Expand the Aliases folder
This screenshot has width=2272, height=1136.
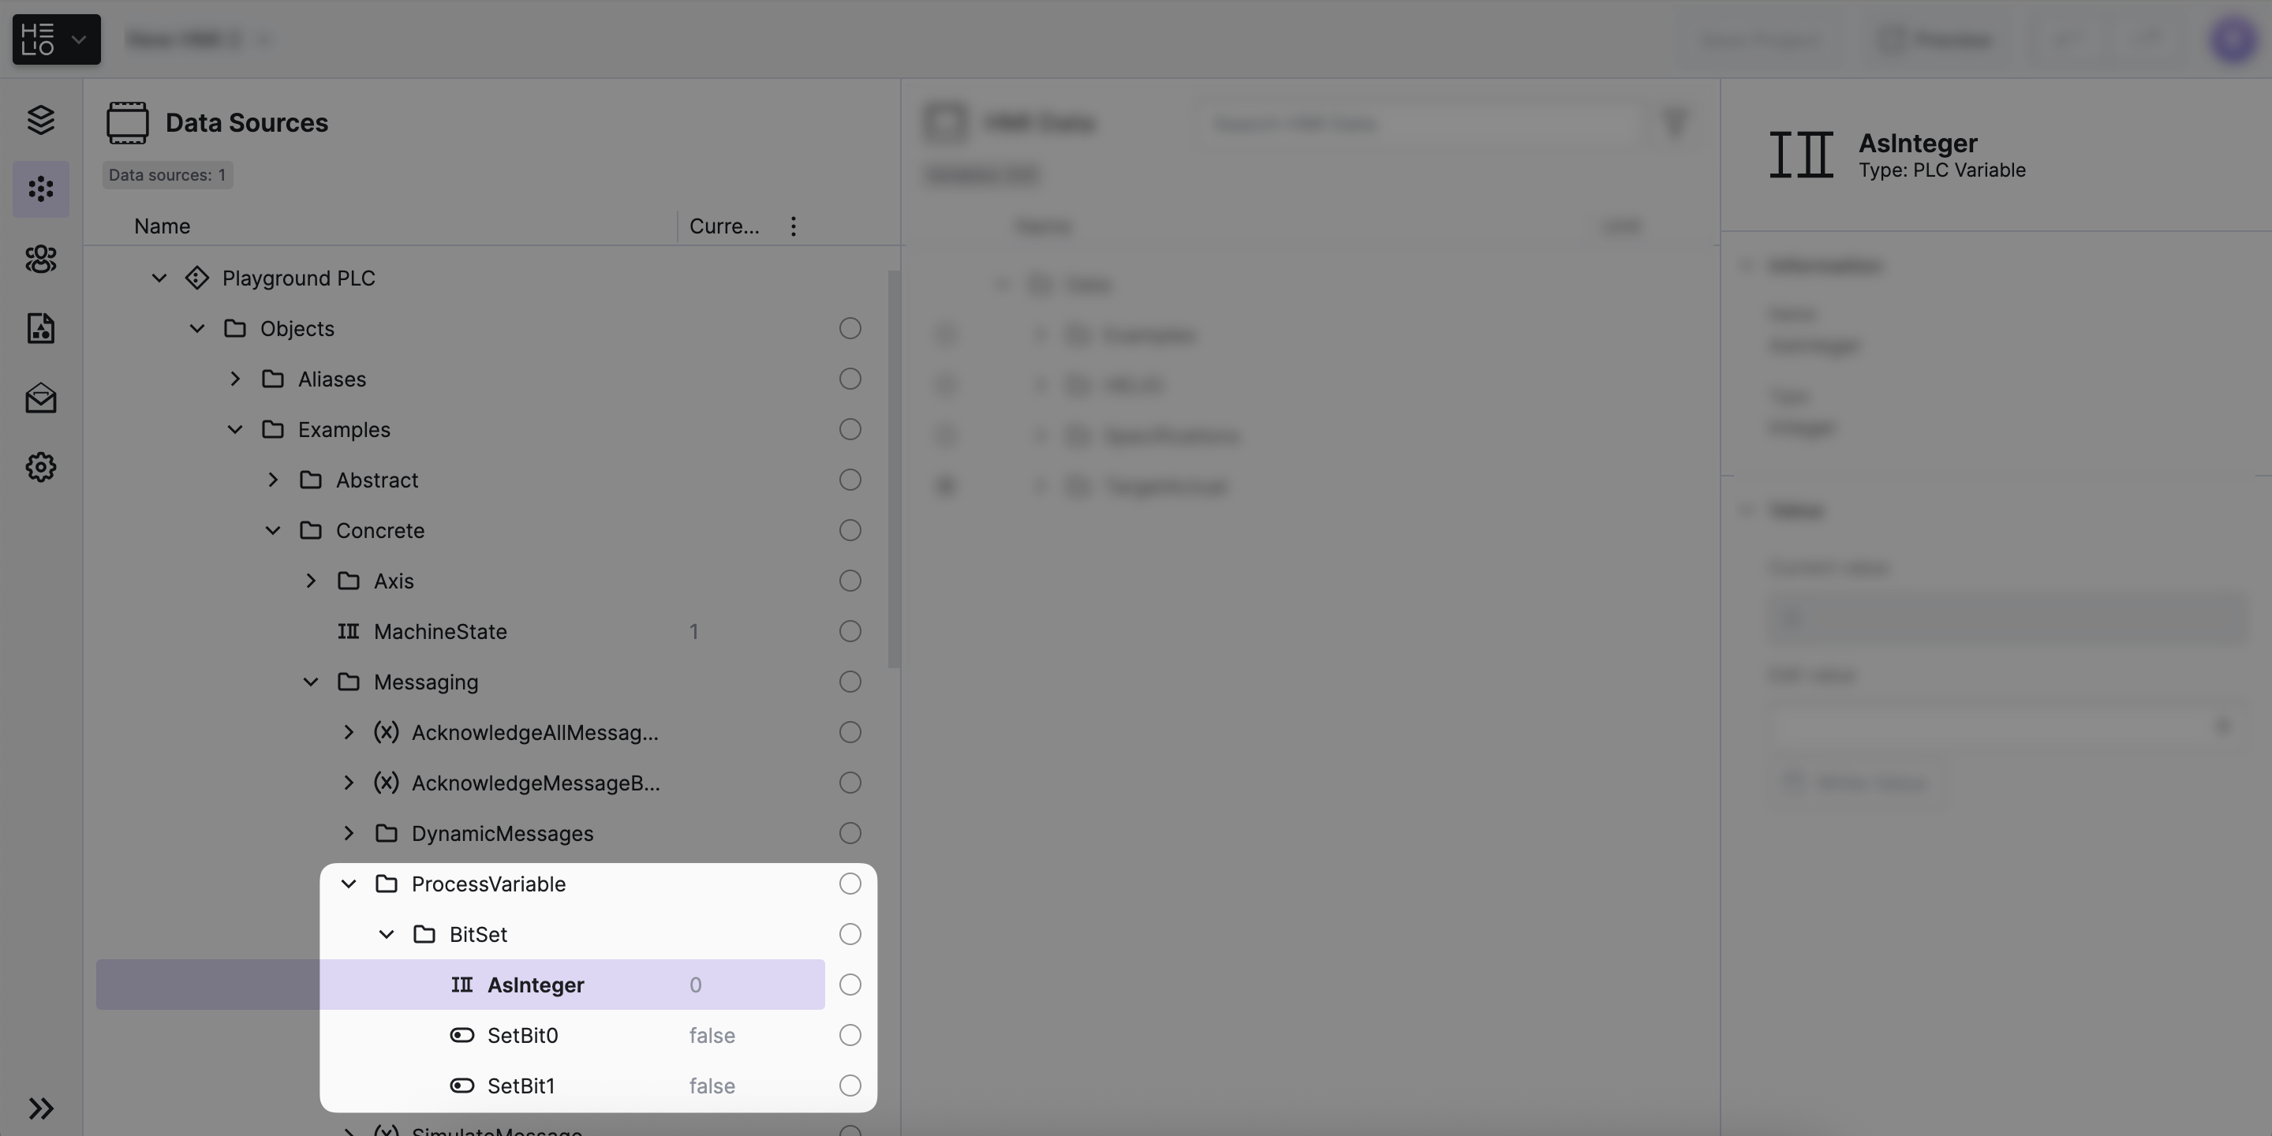(234, 379)
